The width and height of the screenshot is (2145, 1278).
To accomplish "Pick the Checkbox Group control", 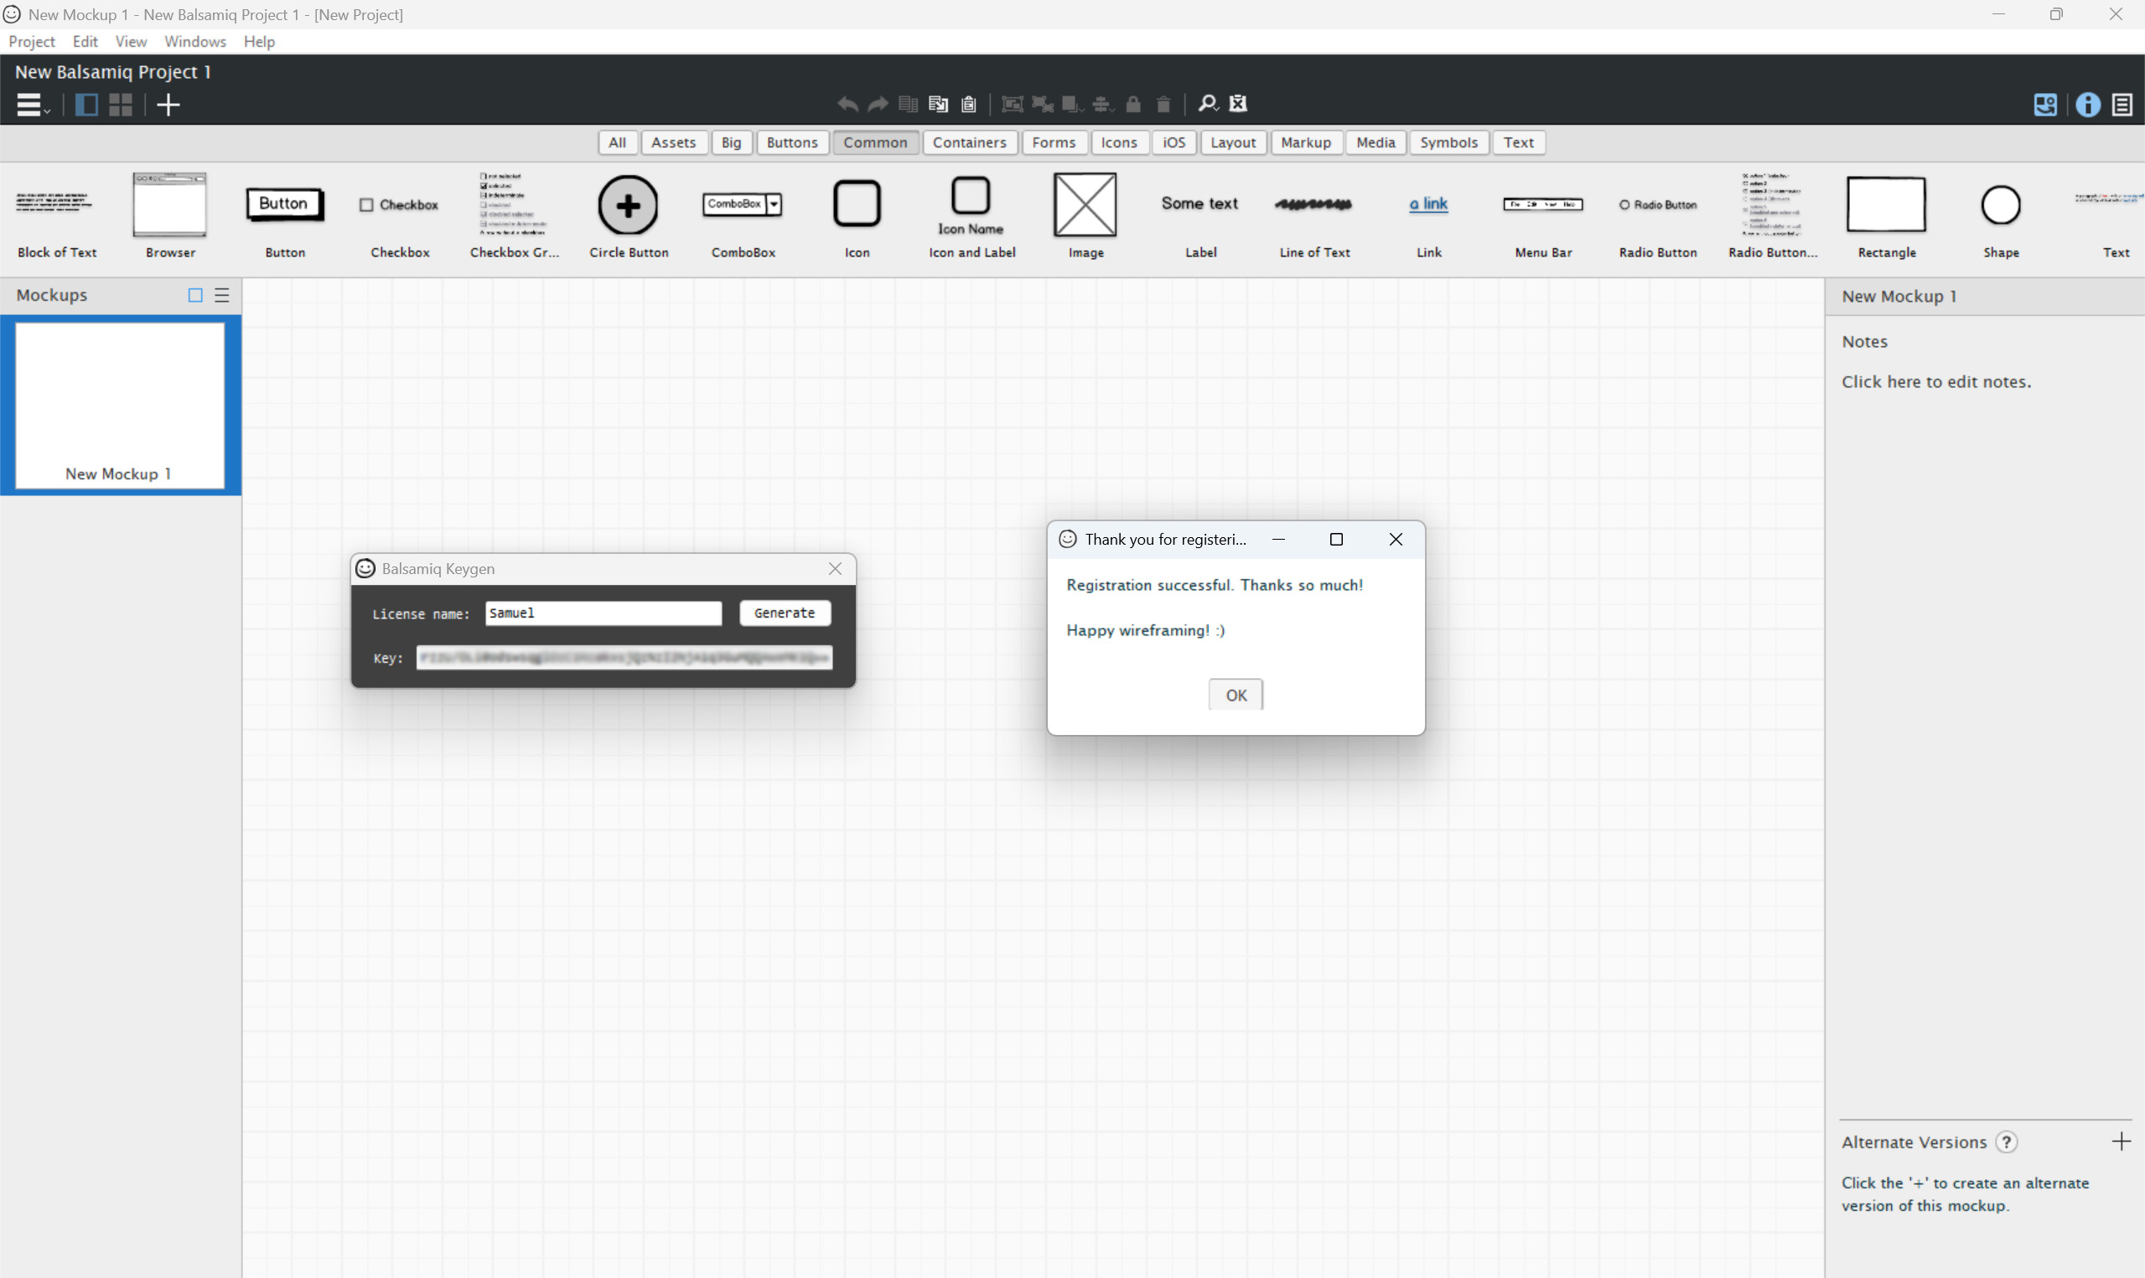I will [514, 215].
